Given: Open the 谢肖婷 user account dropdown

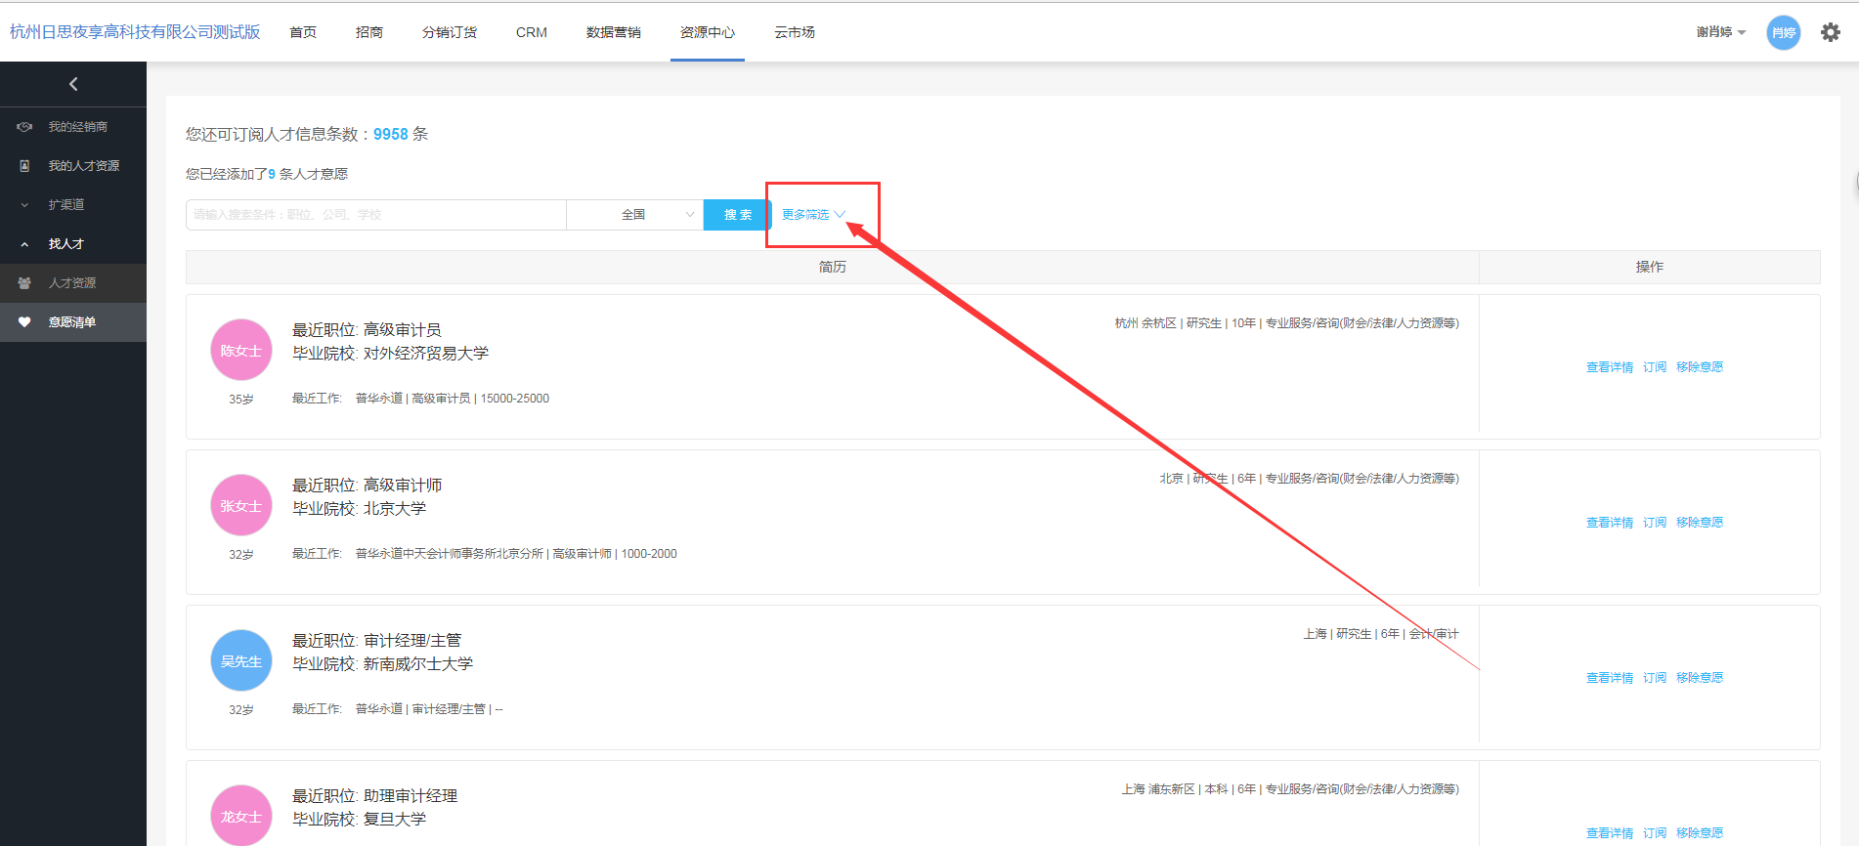Looking at the screenshot, I should 1720,32.
